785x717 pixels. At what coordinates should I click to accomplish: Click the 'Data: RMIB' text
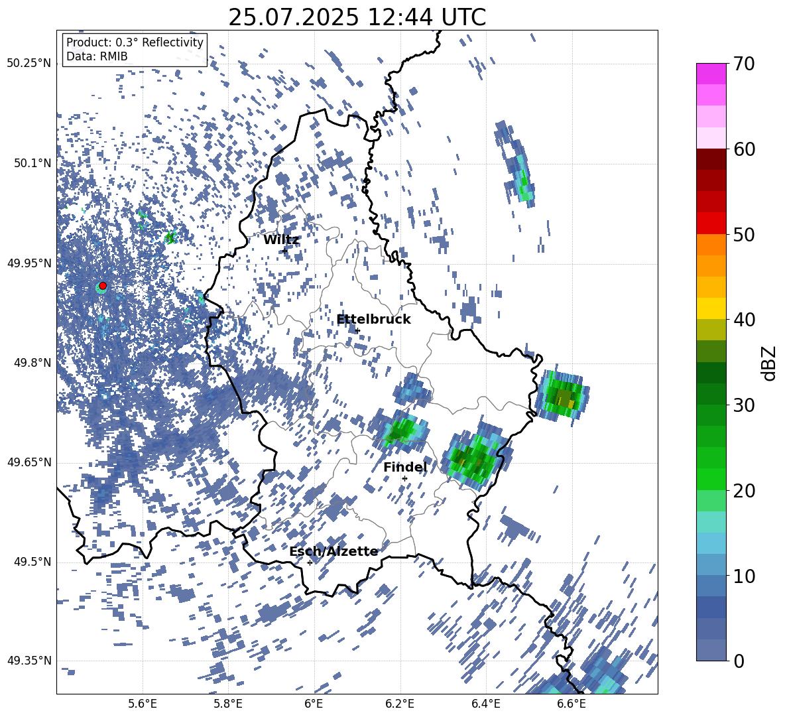tap(97, 56)
